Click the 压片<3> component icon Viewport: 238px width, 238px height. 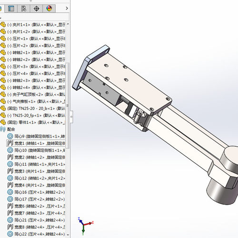coord(3,67)
